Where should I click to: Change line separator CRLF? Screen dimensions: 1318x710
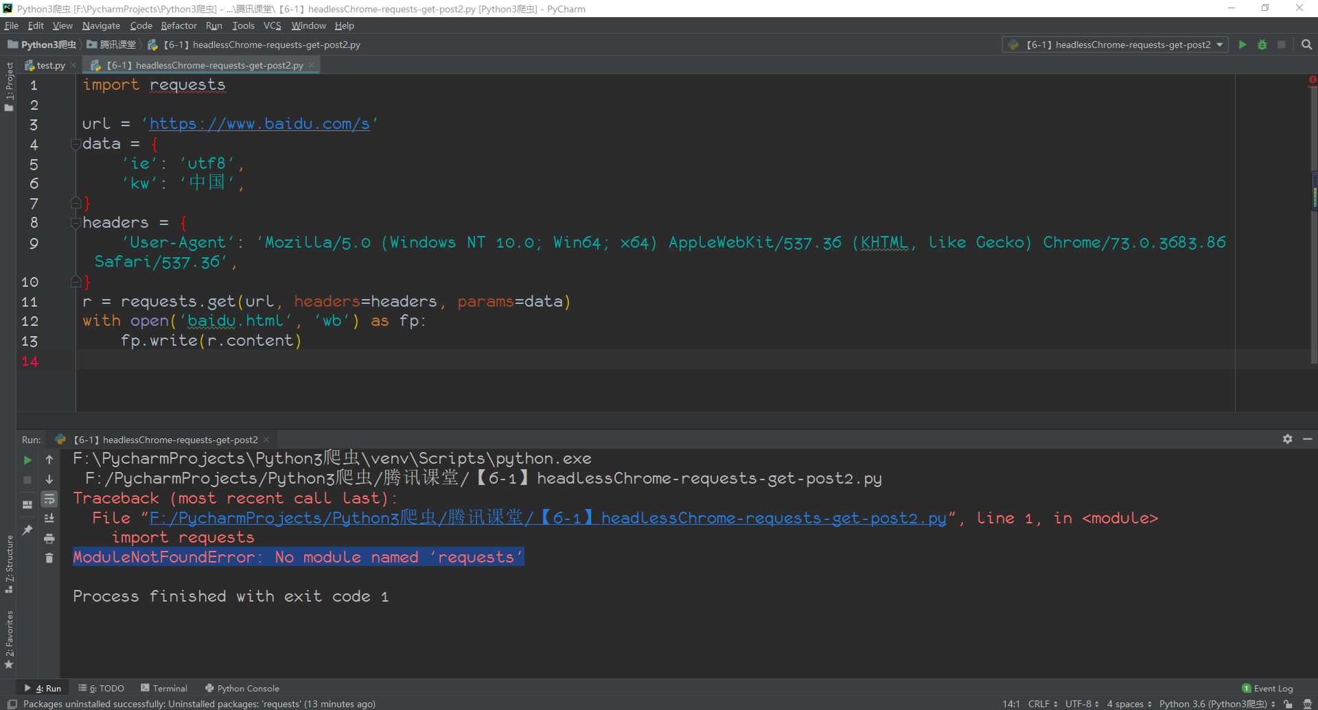[1043, 704]
